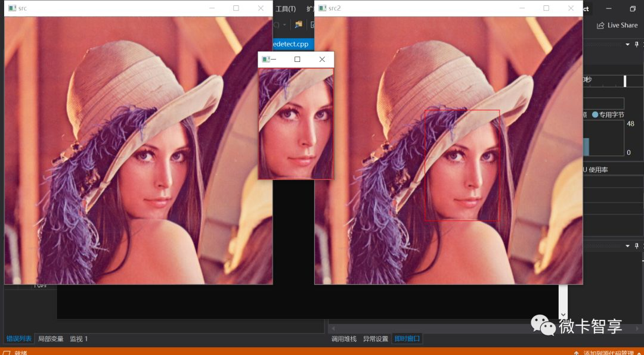
Task: Click the src2 window title icon
Action: [323, 8]
